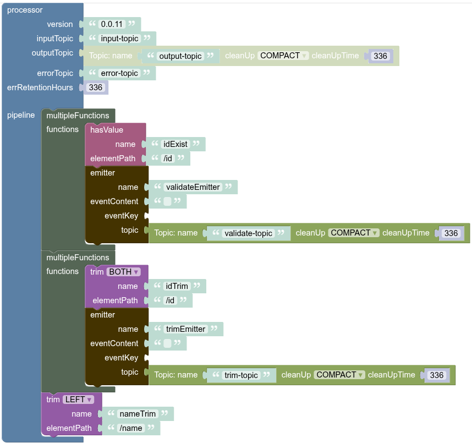Viewport: 472px width, 443px height.
Task: Click the outputTopic label
Action: click(52, 53)
